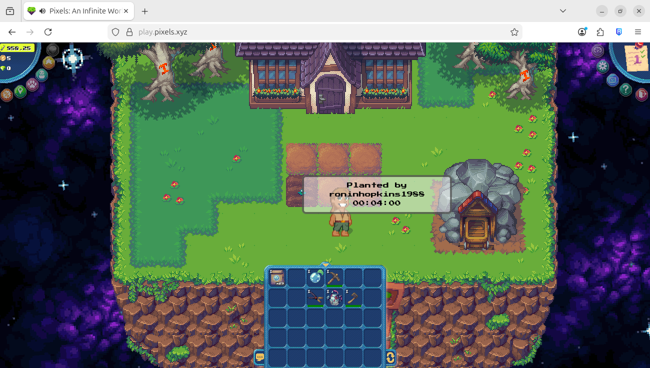
Task: Collapse the inventory with the orange arrow
Action: 325,264
